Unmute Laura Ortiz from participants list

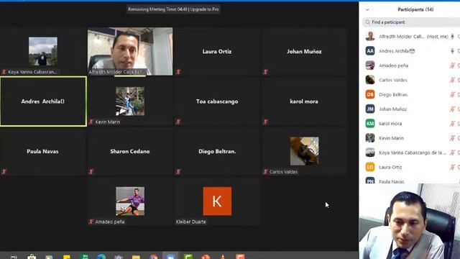(x=452, y=167)
